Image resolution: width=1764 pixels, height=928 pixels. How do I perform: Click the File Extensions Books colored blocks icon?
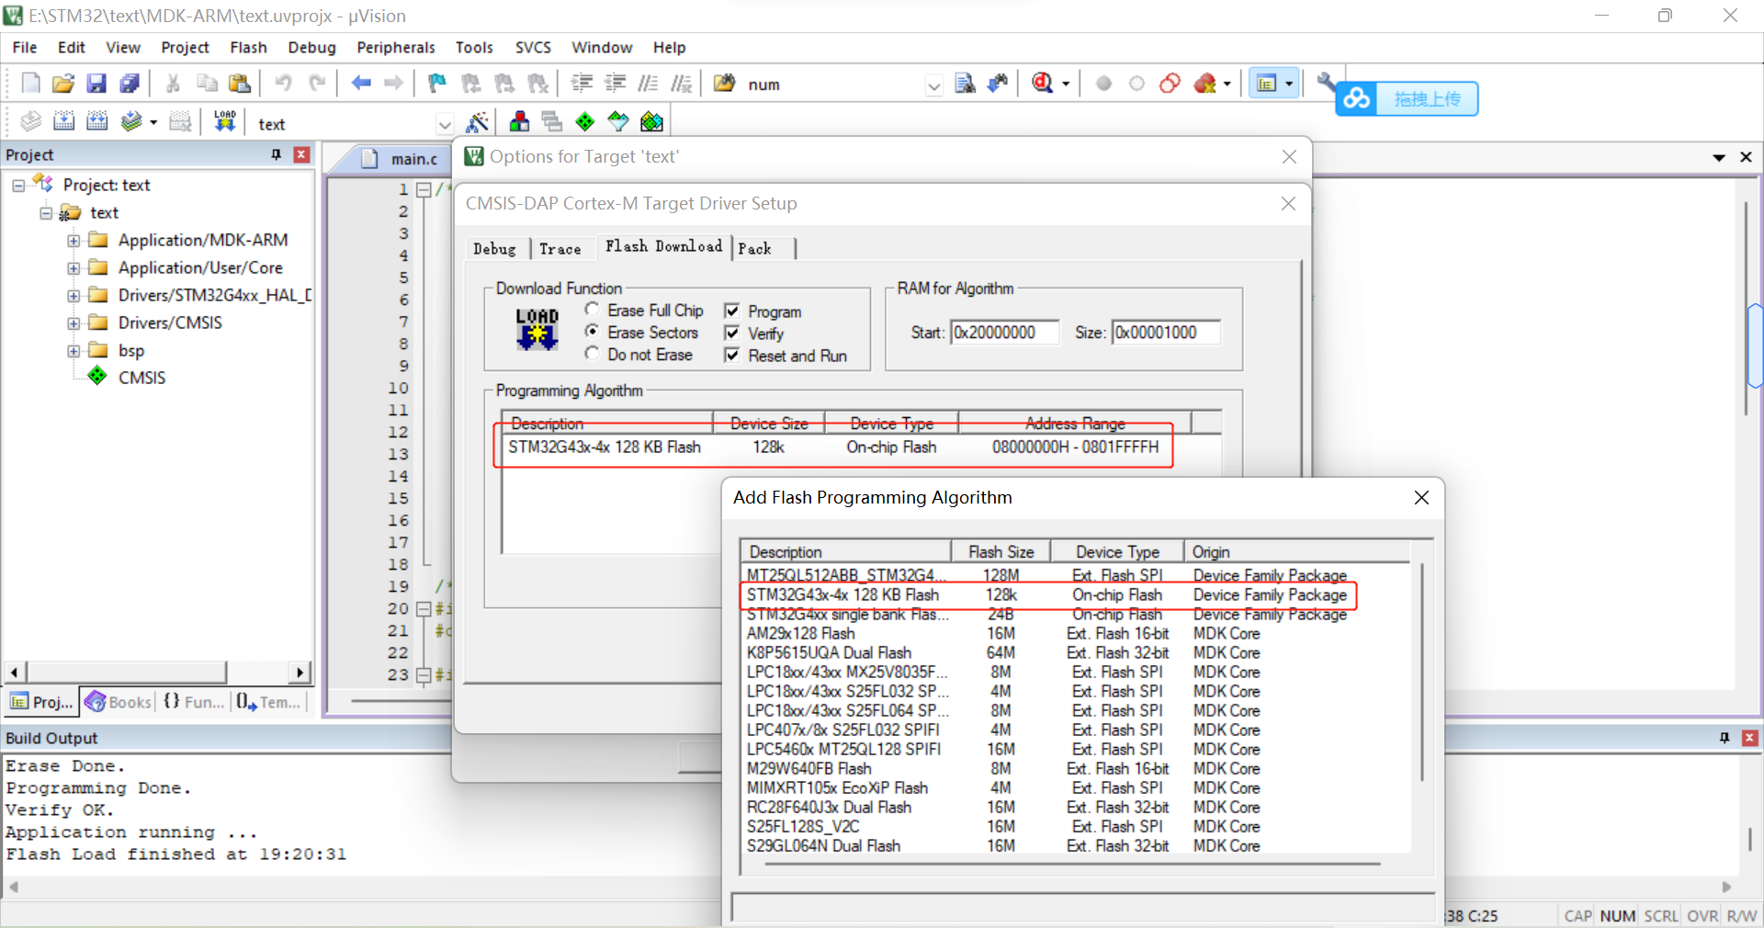(519, 121)
